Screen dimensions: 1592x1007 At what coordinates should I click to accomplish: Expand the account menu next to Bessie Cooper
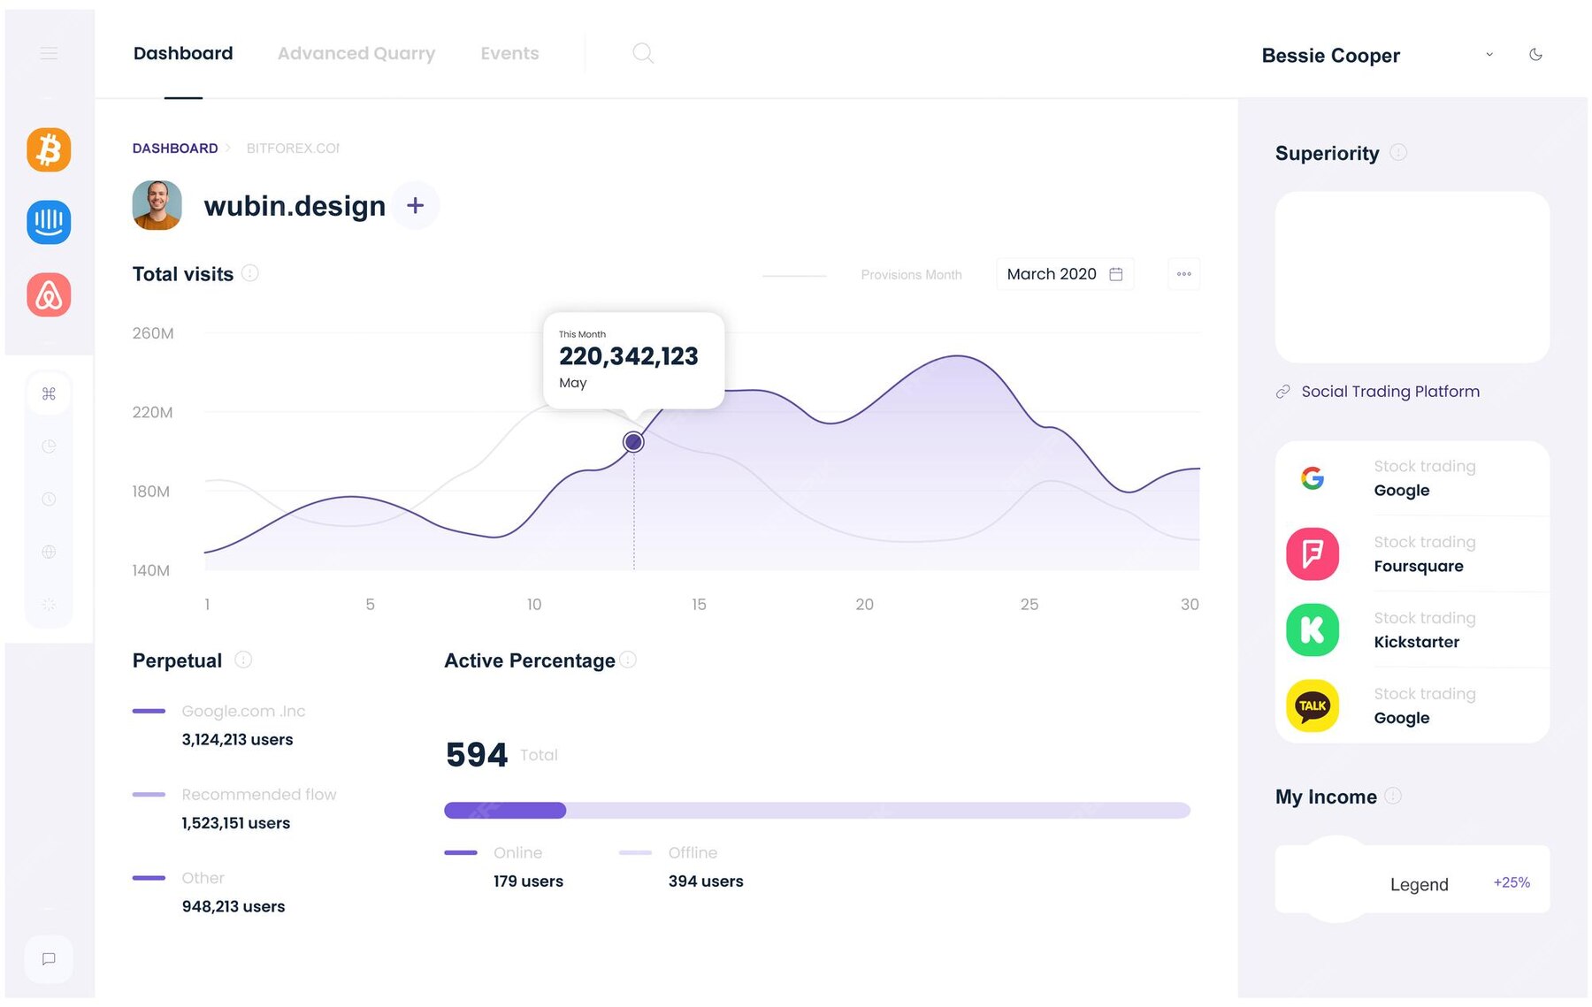[1489, 54]
